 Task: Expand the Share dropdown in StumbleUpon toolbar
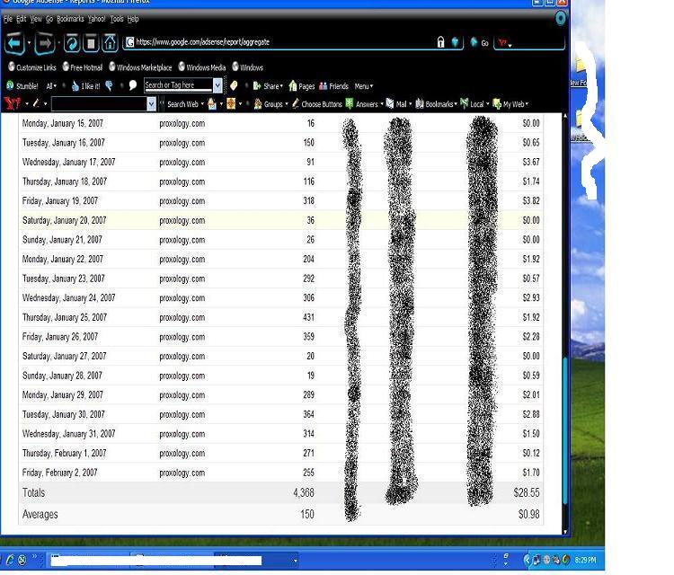pyautogui.click(x=268, y=86)
